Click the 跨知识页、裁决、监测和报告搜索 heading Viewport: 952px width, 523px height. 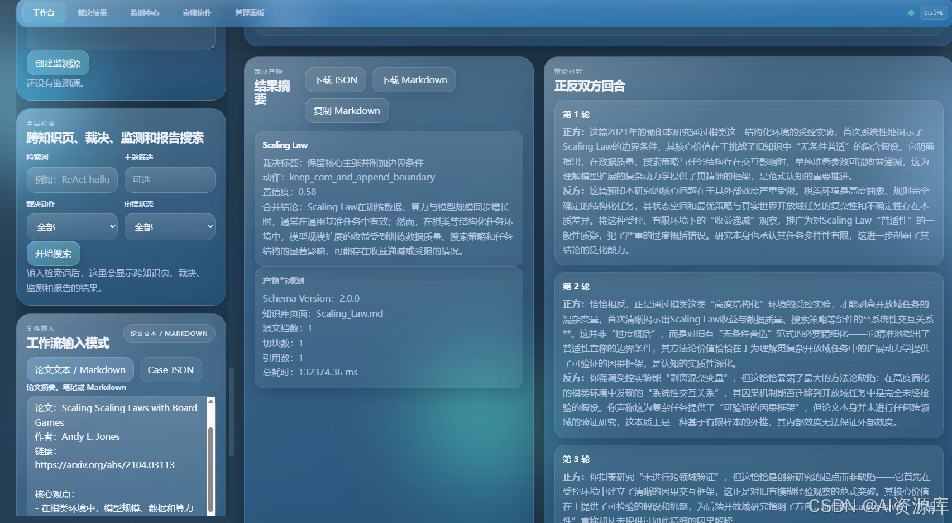(115, 138)
